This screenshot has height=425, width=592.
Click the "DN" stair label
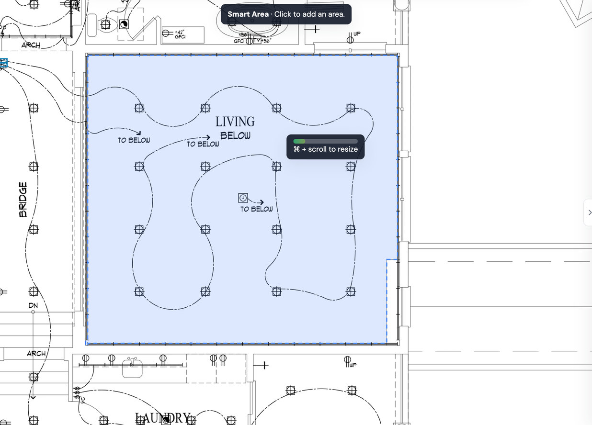pos(33,305)
